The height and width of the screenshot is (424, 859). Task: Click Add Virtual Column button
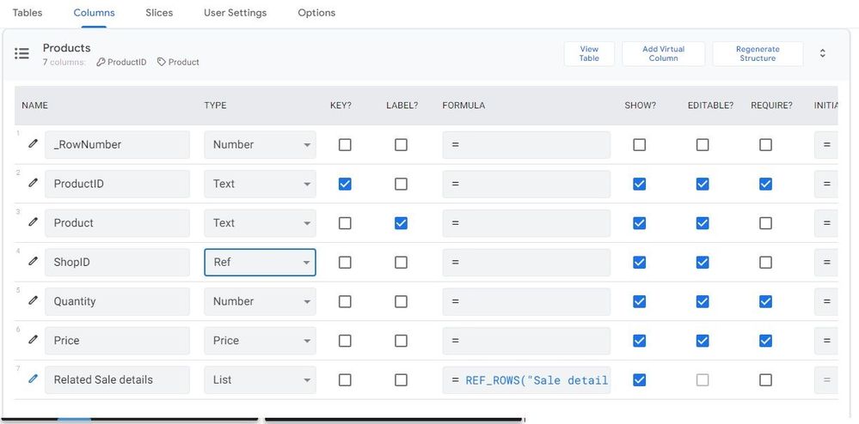click(x=664, y=53)
